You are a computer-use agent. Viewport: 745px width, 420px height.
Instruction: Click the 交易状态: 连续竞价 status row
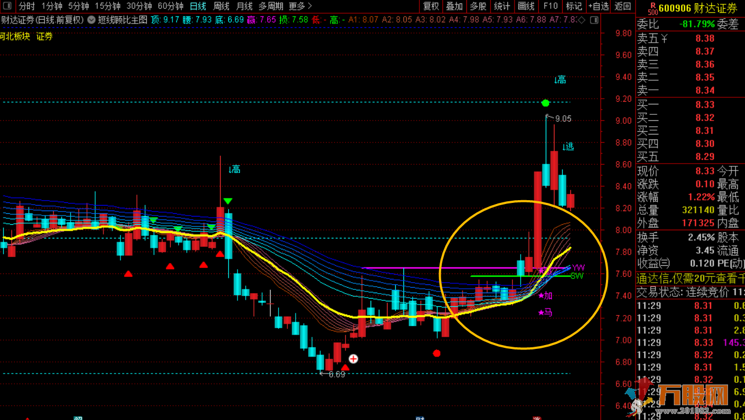(x=691, y=292)
